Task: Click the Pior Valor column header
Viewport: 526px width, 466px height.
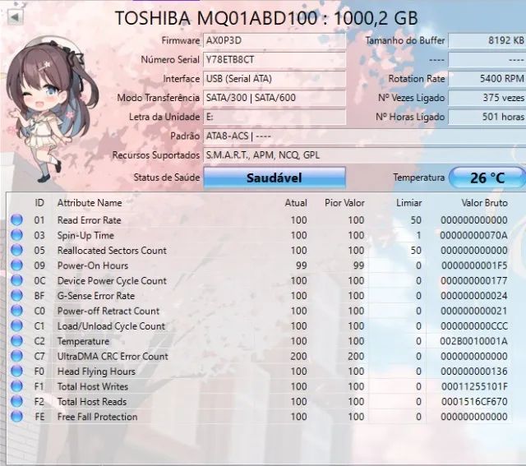Action: point(344,203)
